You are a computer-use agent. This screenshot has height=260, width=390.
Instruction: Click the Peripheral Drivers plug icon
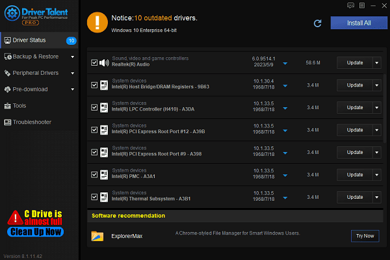pyautogui.click(x=7, y=73)
